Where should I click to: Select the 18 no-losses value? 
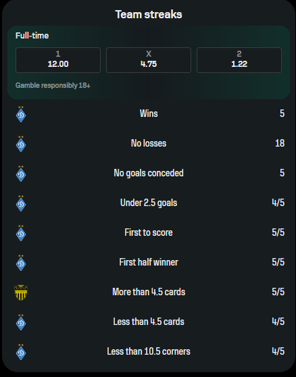click(280, 143)
